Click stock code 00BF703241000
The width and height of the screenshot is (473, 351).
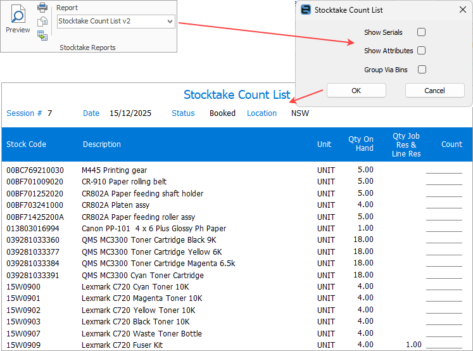tap(35, 205)
